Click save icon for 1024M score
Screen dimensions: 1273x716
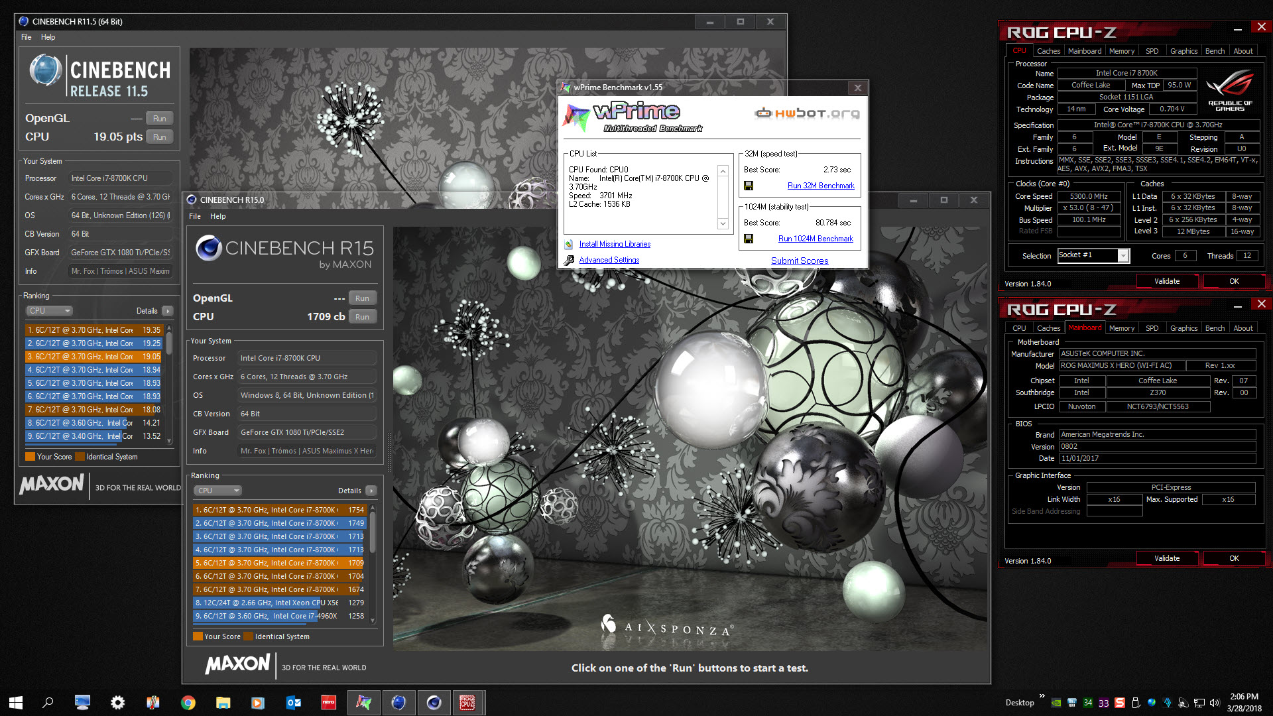[749, 239]
